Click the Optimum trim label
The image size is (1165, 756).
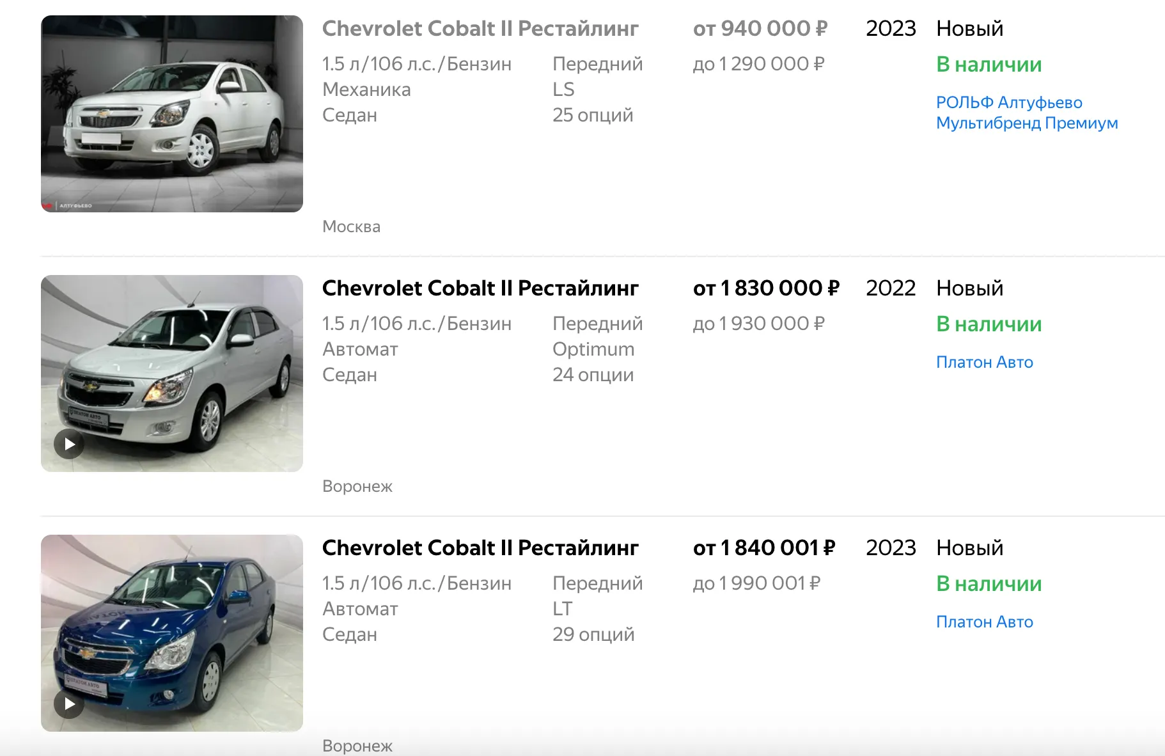[x=593, y=349]
